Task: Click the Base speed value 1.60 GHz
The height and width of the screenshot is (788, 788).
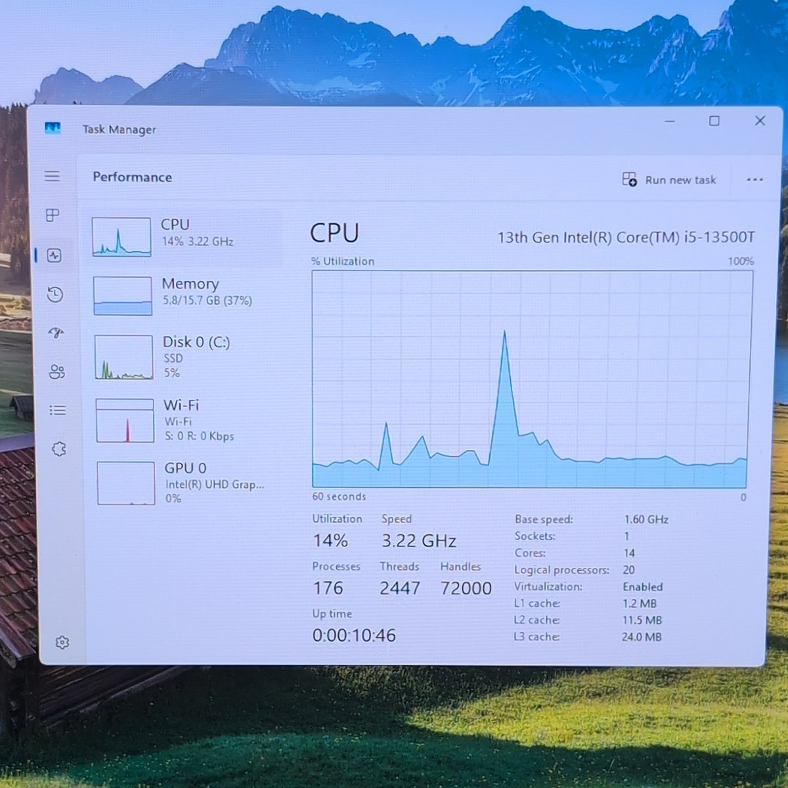Action: [x=646, y=519]
